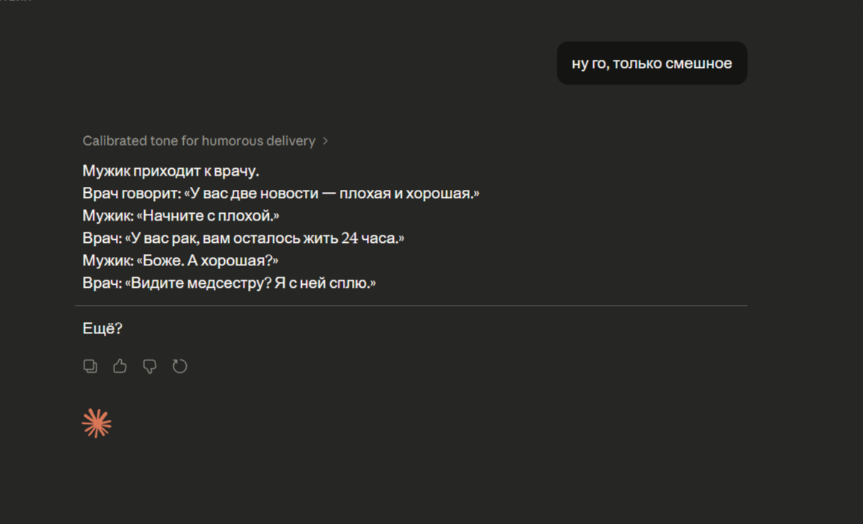
Task: Give the response a thumbs down
Action: click(149, 366)
